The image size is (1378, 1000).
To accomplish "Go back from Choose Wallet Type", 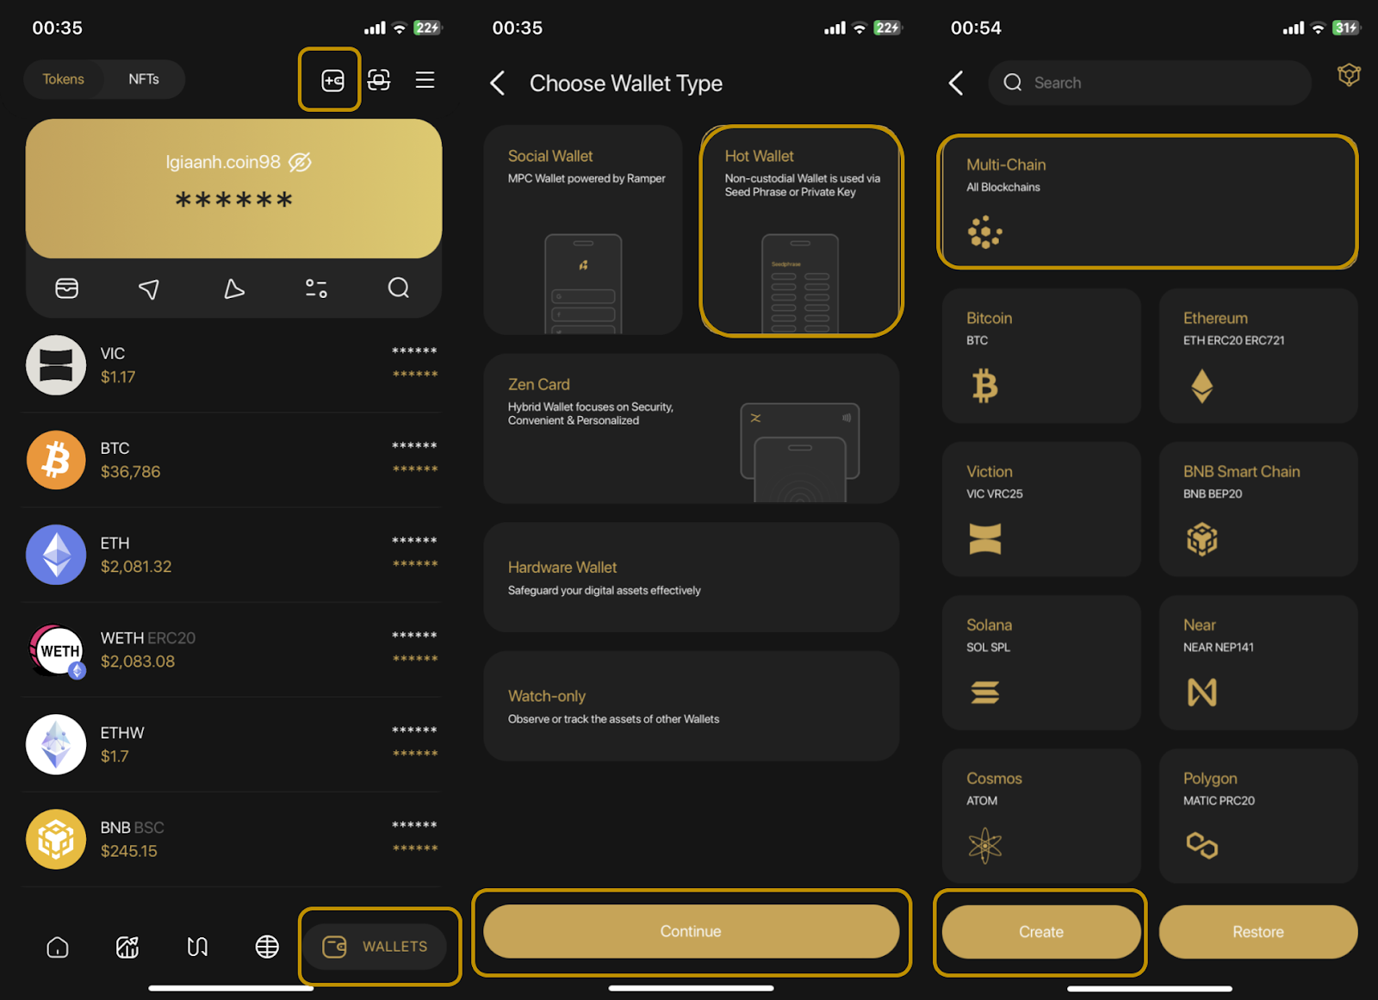I will (x=498, y=83).
